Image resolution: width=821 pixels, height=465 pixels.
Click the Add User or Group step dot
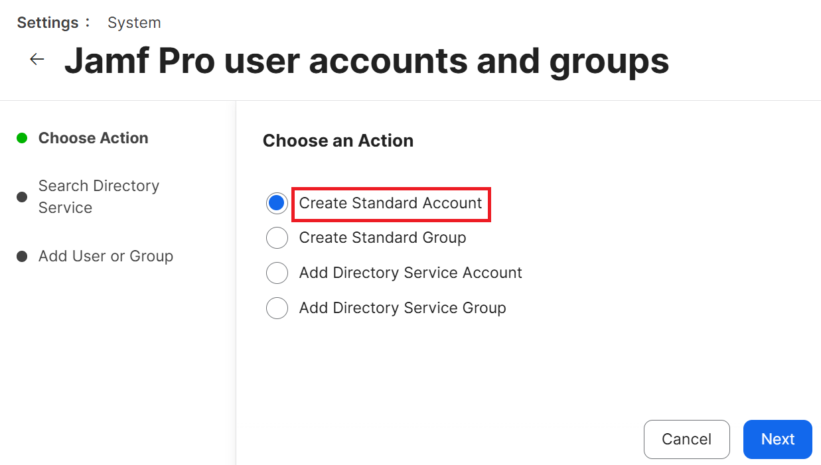pos(22,256)
